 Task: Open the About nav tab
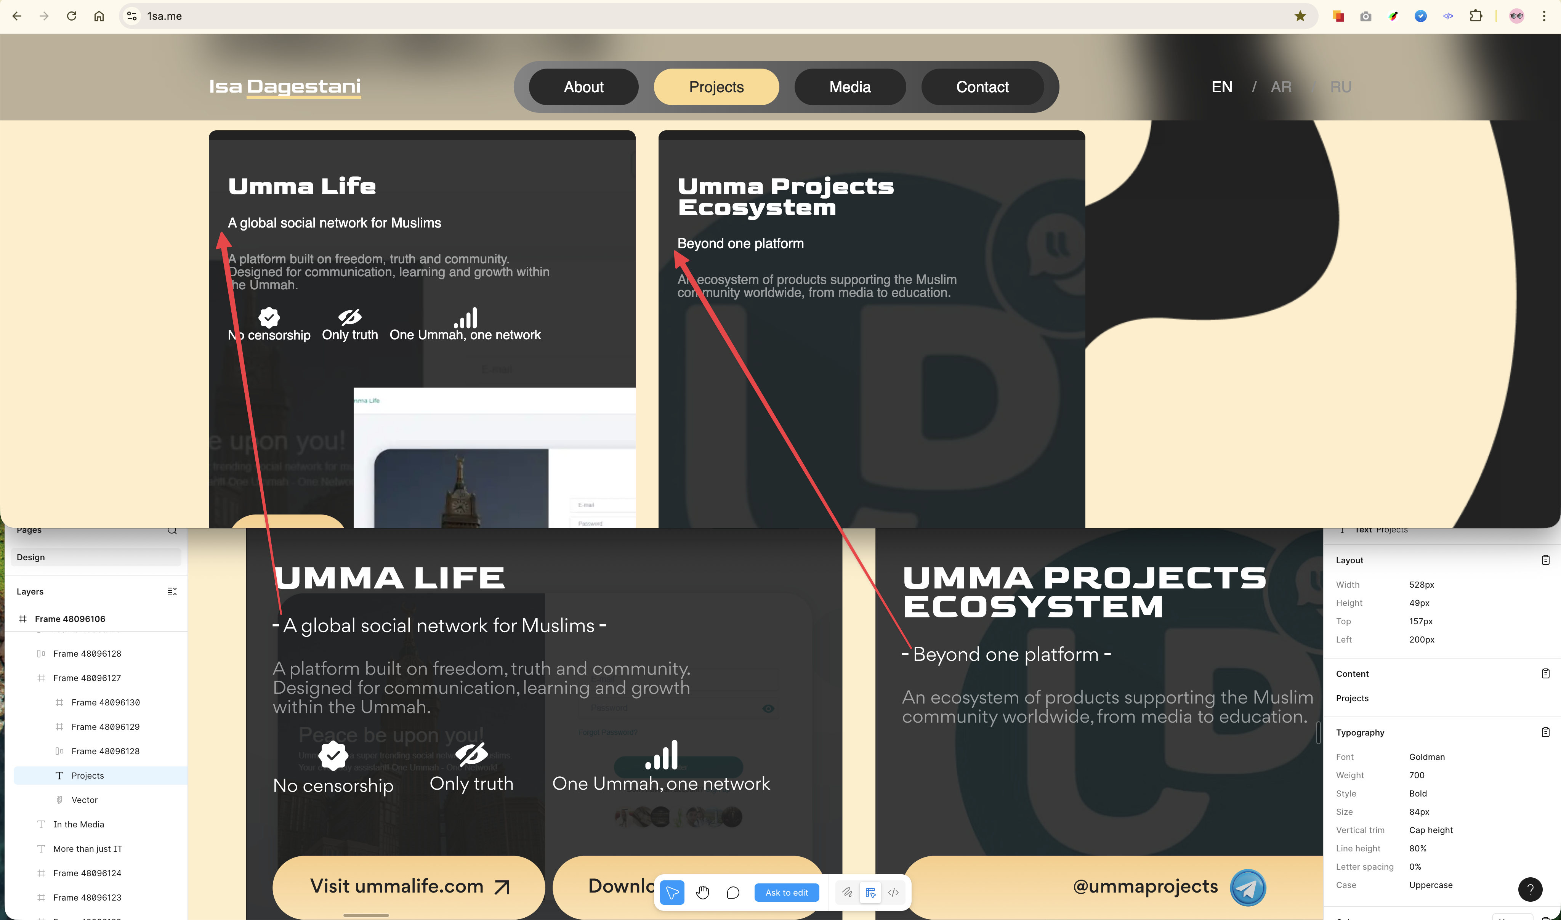coord(583,87)
